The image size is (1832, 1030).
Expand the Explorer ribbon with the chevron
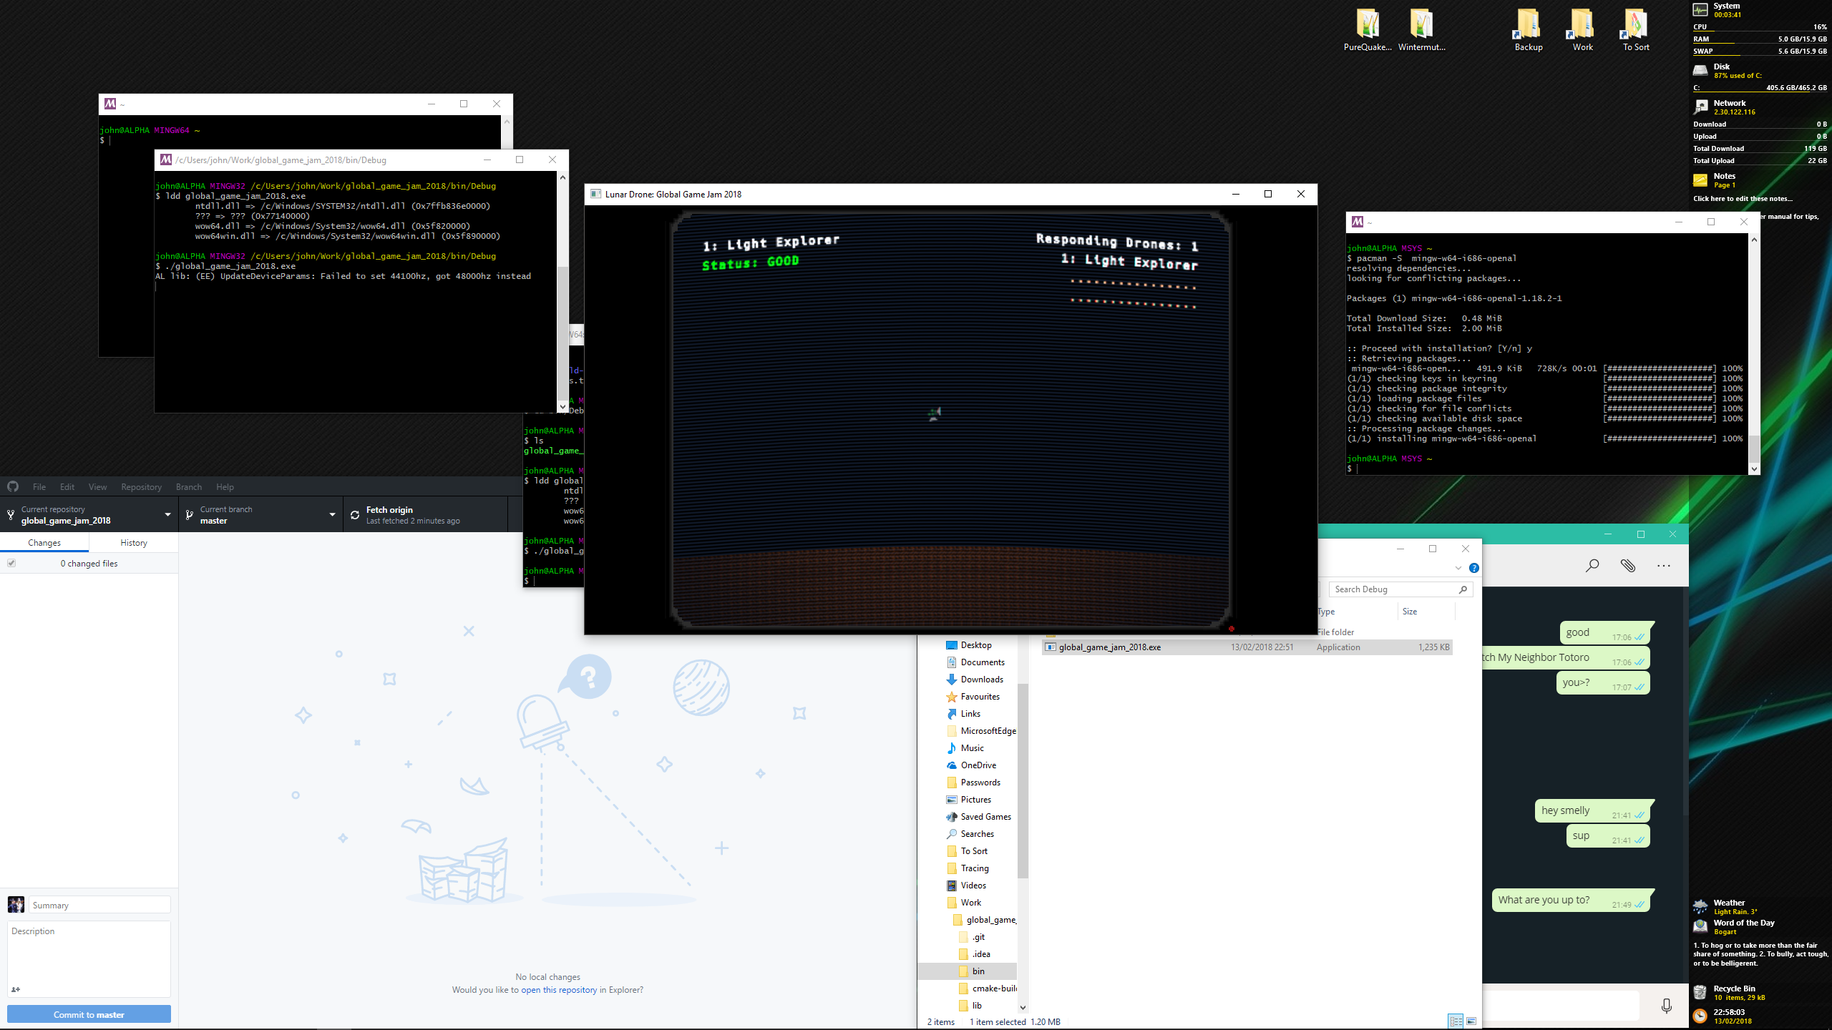click(1458, 567)
